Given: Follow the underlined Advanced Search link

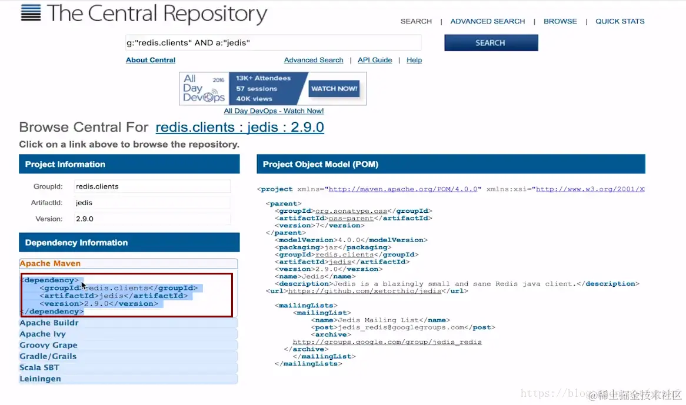Looking at the screenshot, I should [x=313, y=60].
